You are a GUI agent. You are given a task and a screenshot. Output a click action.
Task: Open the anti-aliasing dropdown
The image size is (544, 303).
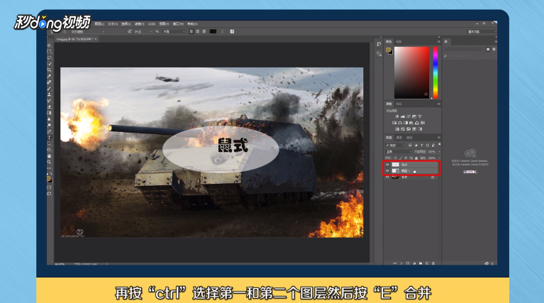tap(174, 32)
